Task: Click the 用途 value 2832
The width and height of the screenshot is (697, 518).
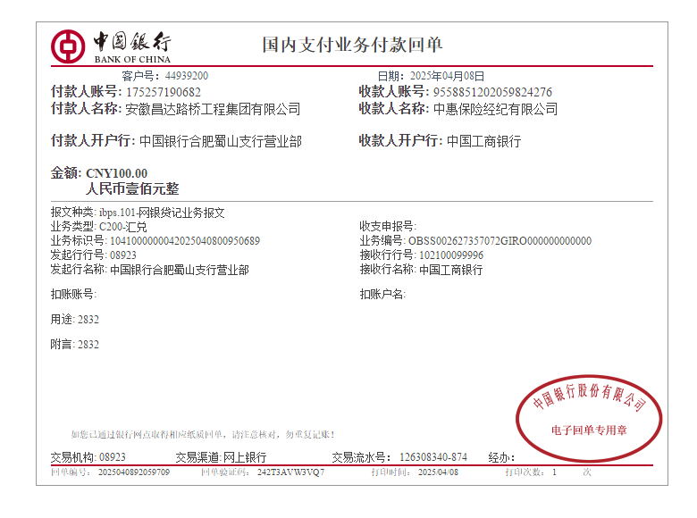Action: click(88, 319)
